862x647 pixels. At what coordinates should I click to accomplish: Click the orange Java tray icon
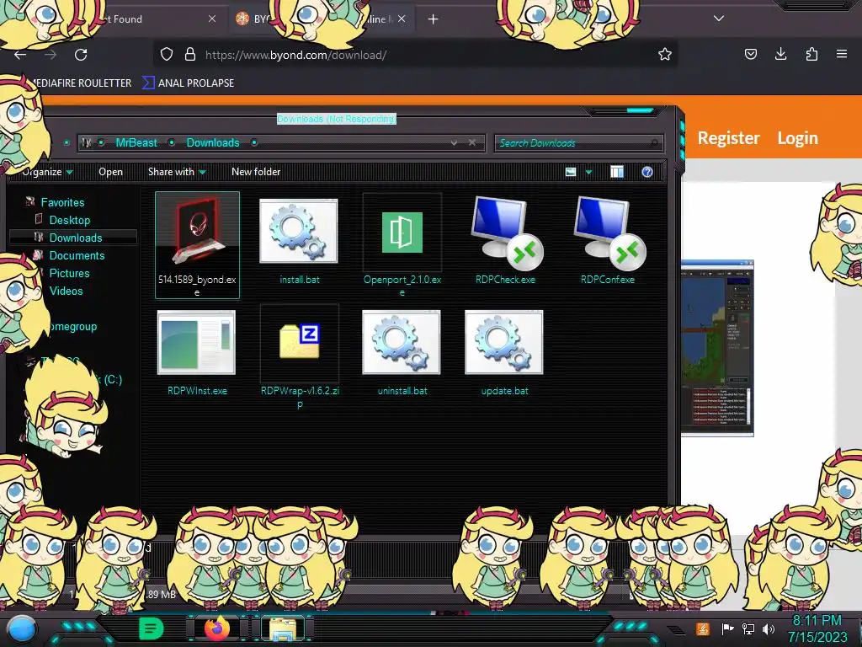tap(703, 628)
